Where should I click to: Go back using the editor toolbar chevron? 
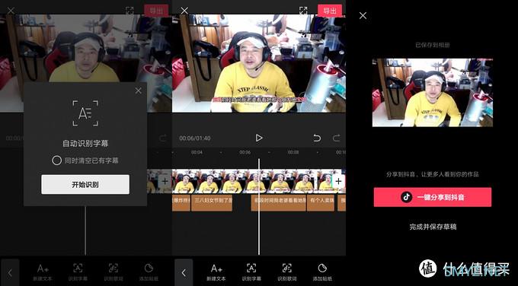click(x=184, y=273)
